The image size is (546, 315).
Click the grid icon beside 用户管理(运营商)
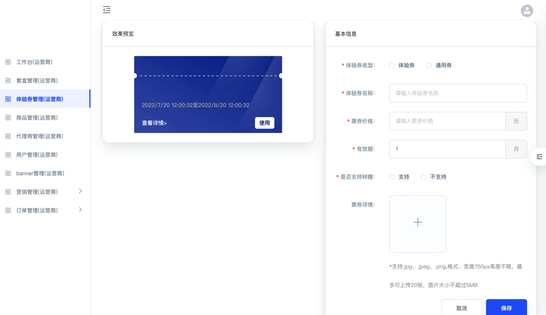tap(8, 154)
